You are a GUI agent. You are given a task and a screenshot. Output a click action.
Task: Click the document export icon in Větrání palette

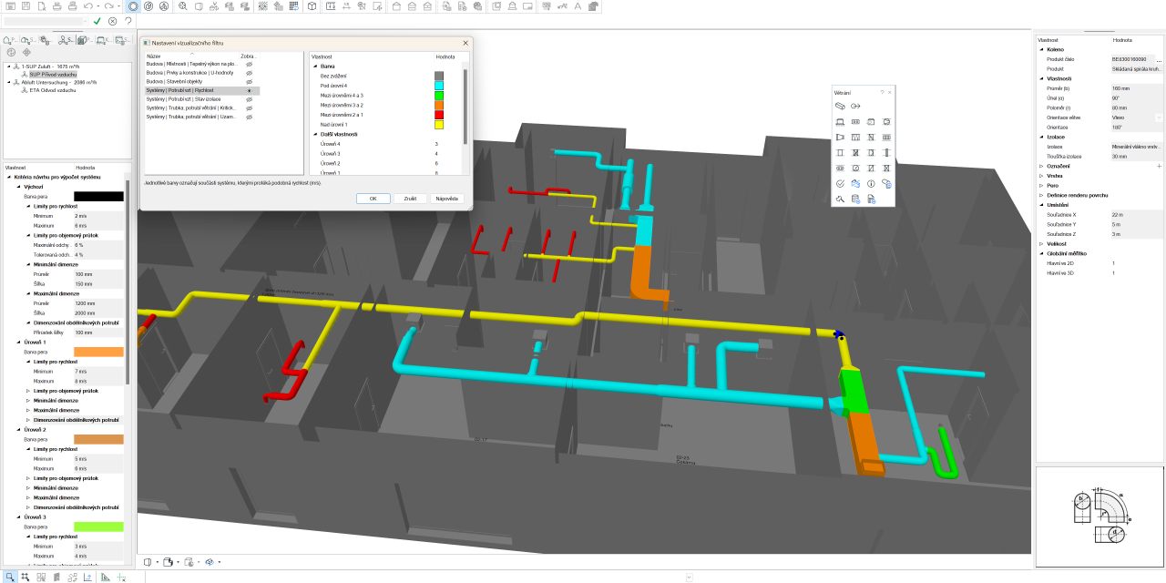[871, 199]
